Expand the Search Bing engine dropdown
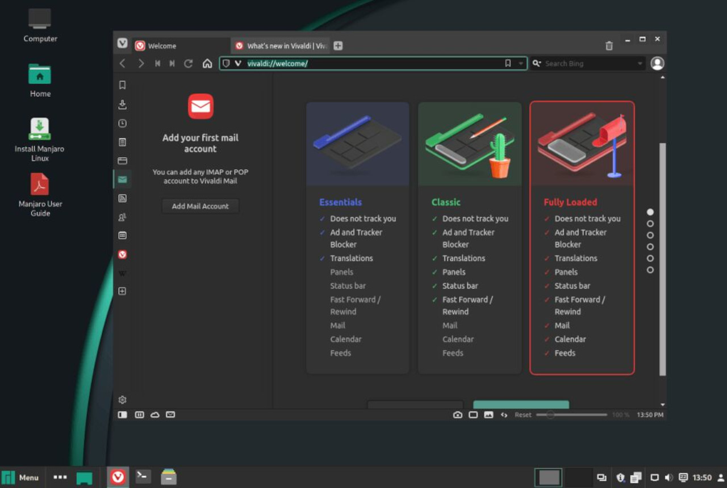The height and width of the screenshot is (488, 727). (640, 63)
